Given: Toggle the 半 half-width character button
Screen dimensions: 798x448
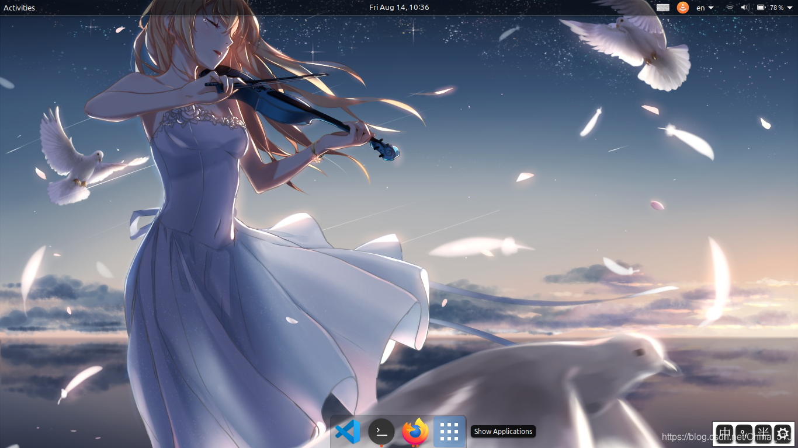Looking at the screenshot, I should pos(763,433).
